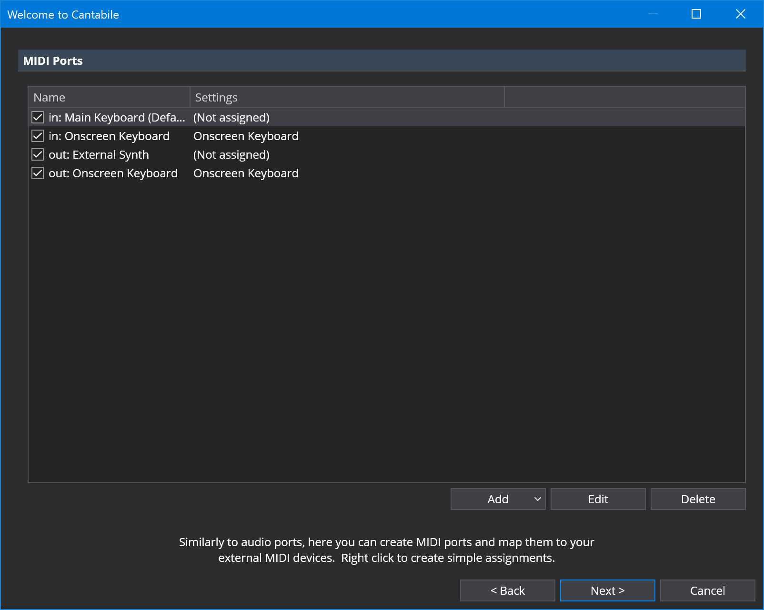Close the Welcome to Cantabile window
764x610 pixels.
740,14
